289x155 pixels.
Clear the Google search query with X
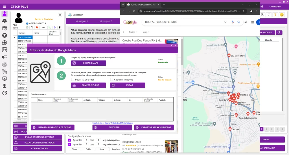coord(225,22)
